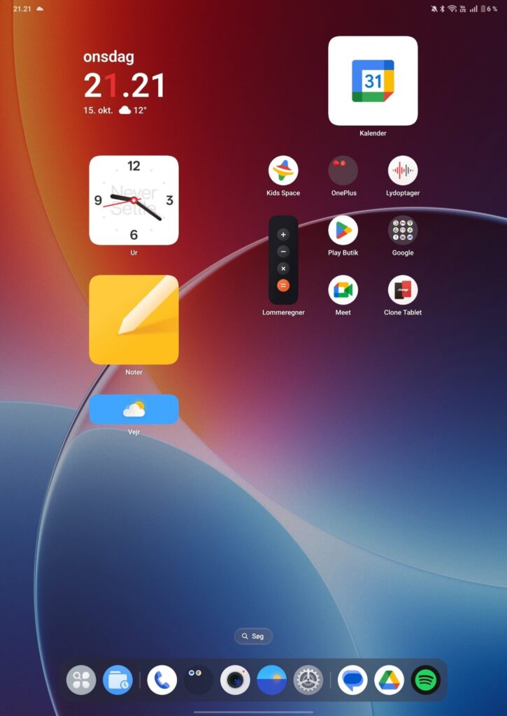The width and height of the screenshot is (507, 716).
Task: Open the Google Calendar app
Action: pyautogui.click(x=373, y=81)
